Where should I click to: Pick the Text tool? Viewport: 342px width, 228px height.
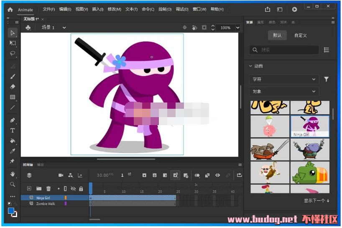(13, 131)
